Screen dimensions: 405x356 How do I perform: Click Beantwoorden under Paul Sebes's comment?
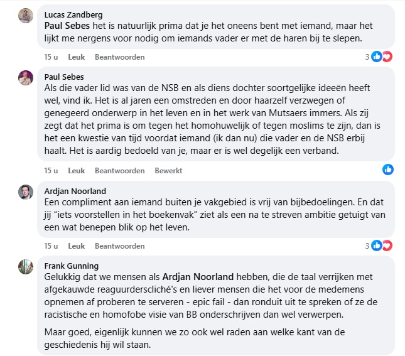[119, 171]
